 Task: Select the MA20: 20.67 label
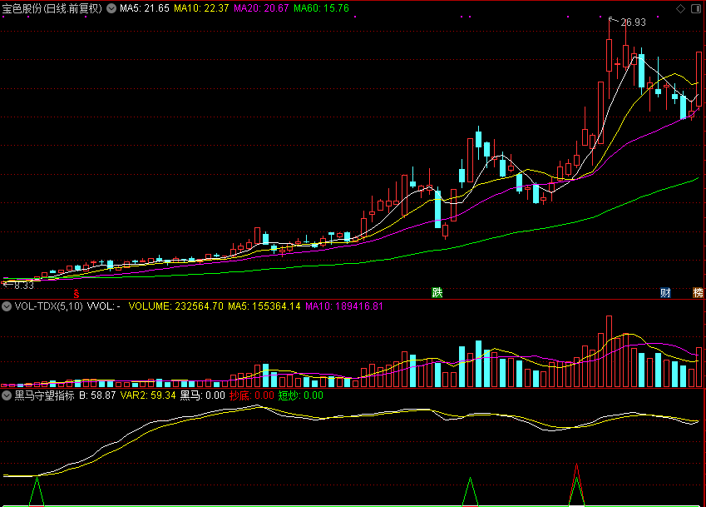coord(261,8)
